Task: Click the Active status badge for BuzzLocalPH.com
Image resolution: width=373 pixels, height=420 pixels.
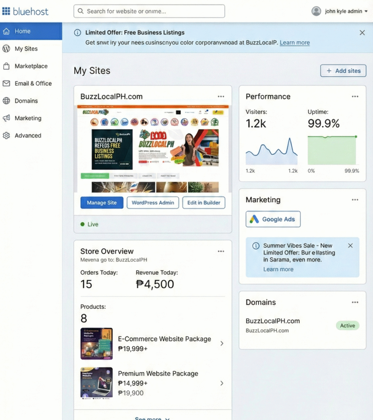Action: tap(347, 325)
